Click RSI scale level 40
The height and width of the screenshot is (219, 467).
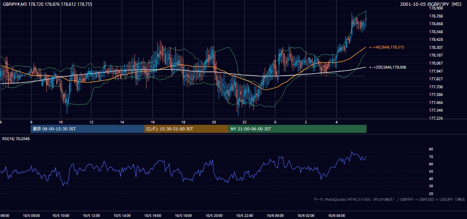pyautogui.click(x=431, y=179)
